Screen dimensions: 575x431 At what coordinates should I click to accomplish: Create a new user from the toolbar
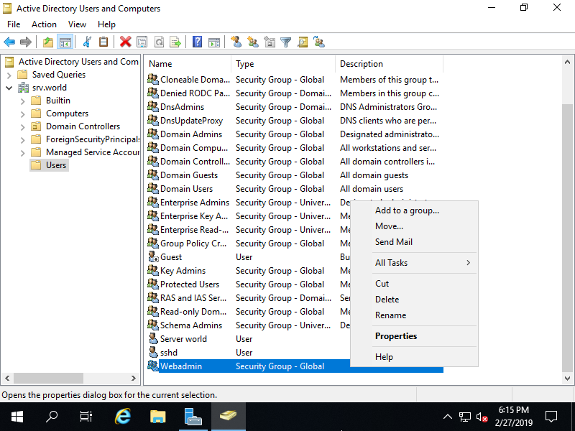coord(236,42)
